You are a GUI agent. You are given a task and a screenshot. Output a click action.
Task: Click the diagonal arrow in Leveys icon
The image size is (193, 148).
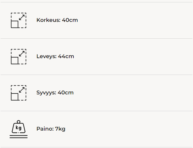point(22,54)
